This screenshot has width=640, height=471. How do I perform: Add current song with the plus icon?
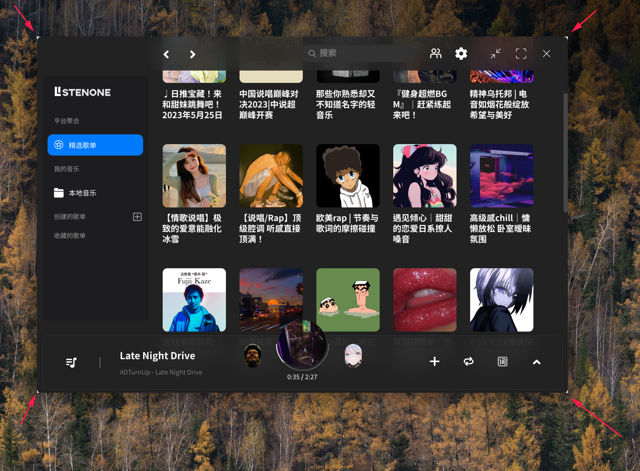tap(434, 362)
